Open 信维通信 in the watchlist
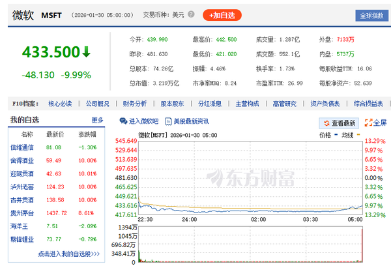This screenshot has width=391, height=266. pos(22,147)
